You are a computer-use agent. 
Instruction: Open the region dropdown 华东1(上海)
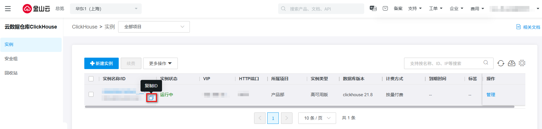[x=106, y=9]
